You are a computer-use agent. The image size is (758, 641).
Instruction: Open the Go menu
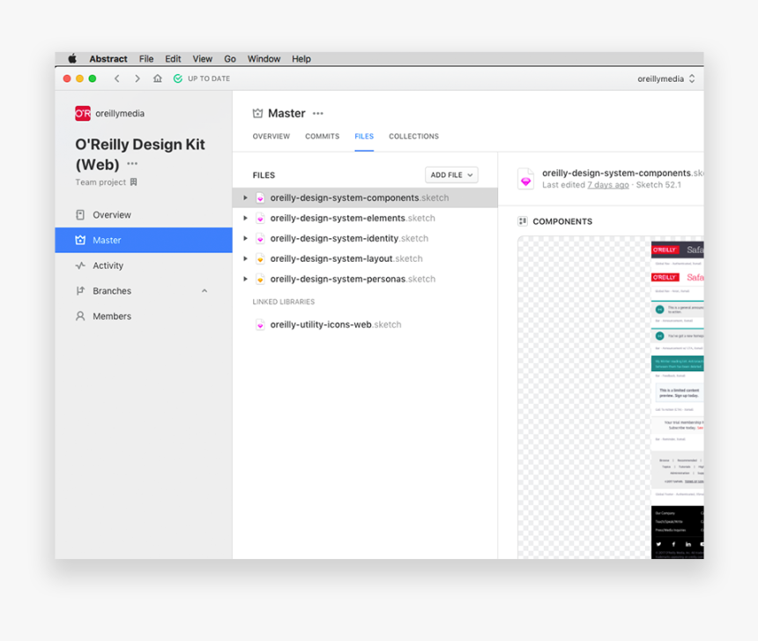(x=230, y=59)
